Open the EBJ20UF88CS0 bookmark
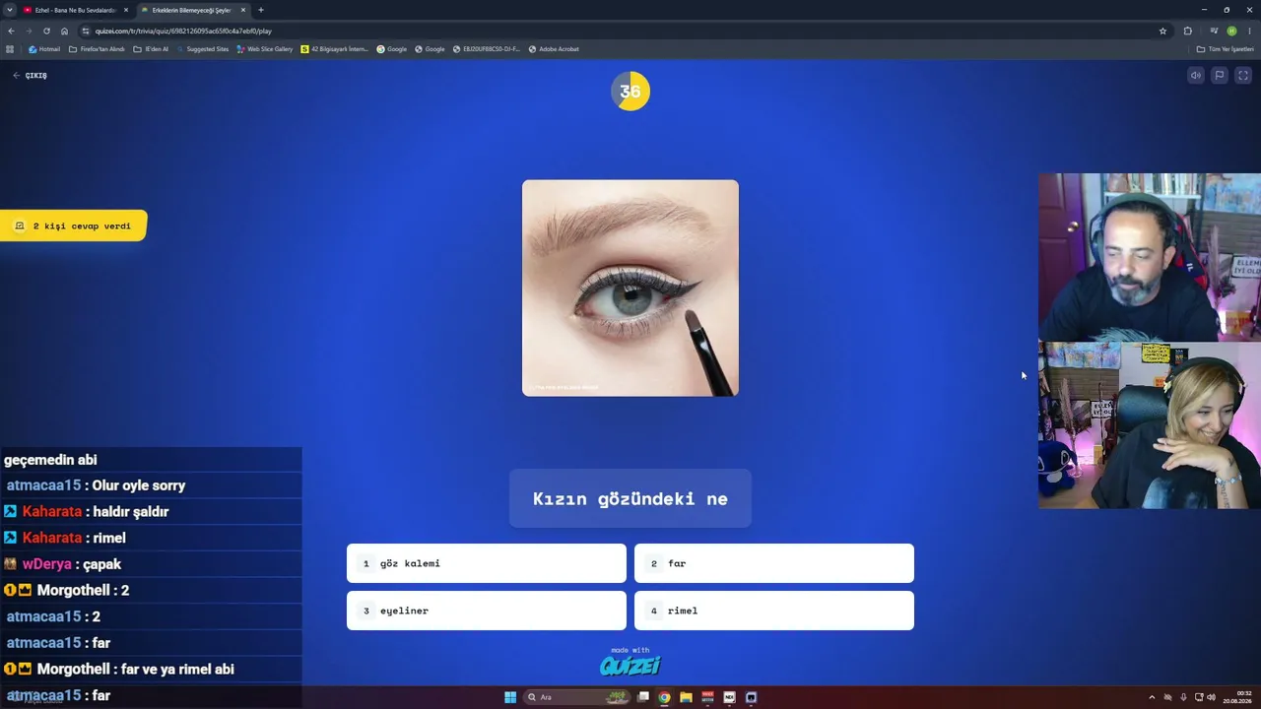1261x709 pixels. [487, 49]
